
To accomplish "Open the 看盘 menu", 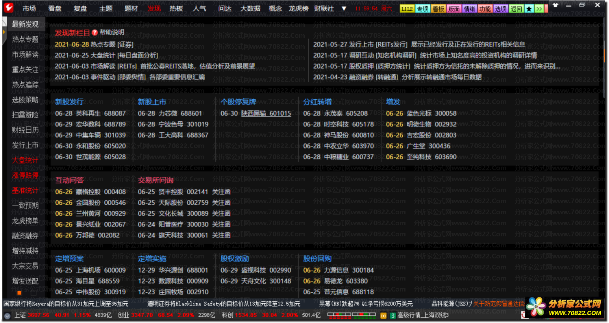I will 55,8.
